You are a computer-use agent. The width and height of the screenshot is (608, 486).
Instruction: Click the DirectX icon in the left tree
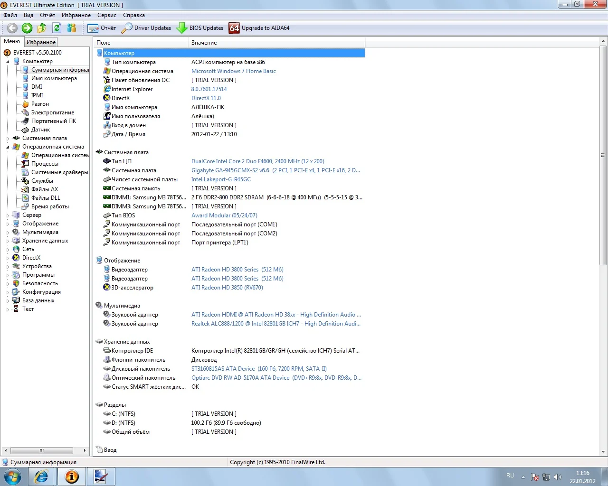coord(16,258)
